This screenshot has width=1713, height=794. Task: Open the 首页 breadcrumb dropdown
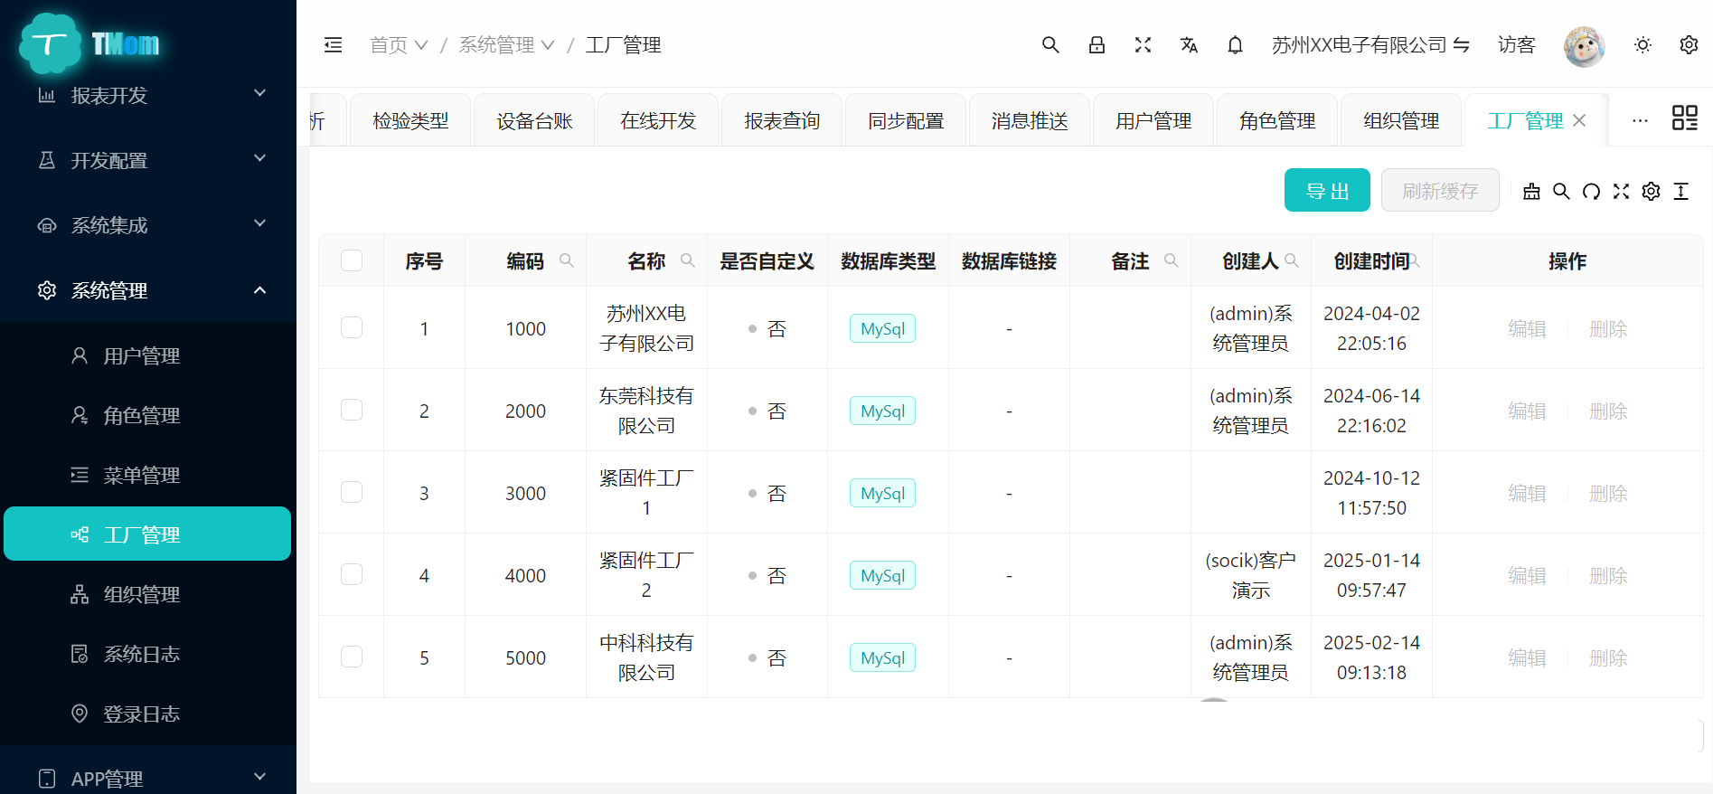[x=398, y=45]
